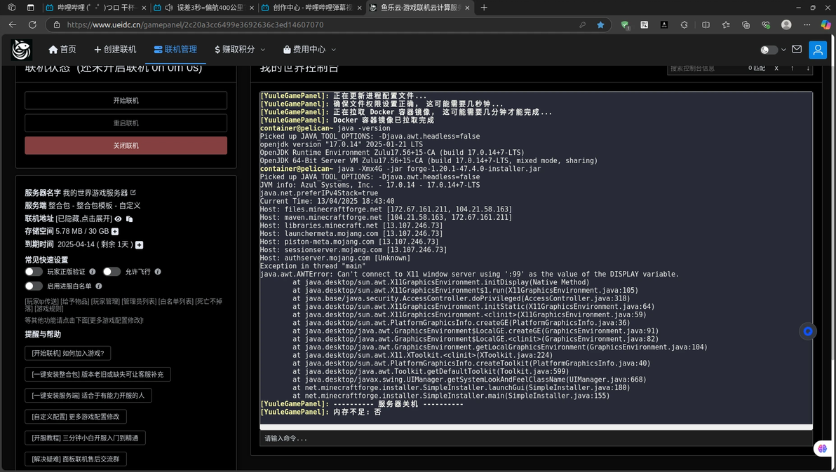Select the 联机管理 menu item
This screenshot has height=472, width=836.
(x=175, y=50)
